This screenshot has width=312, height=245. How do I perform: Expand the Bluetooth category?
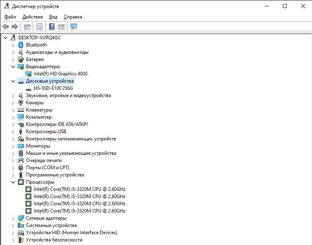pos(13,45)
